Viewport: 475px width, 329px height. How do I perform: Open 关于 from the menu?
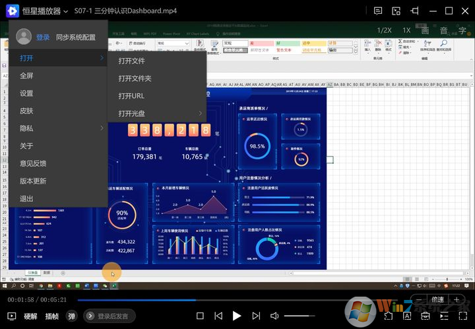click(58, 146)
